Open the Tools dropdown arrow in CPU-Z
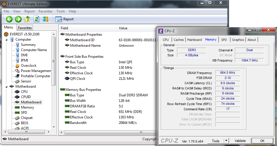277x146 pixels. [226, 141]
